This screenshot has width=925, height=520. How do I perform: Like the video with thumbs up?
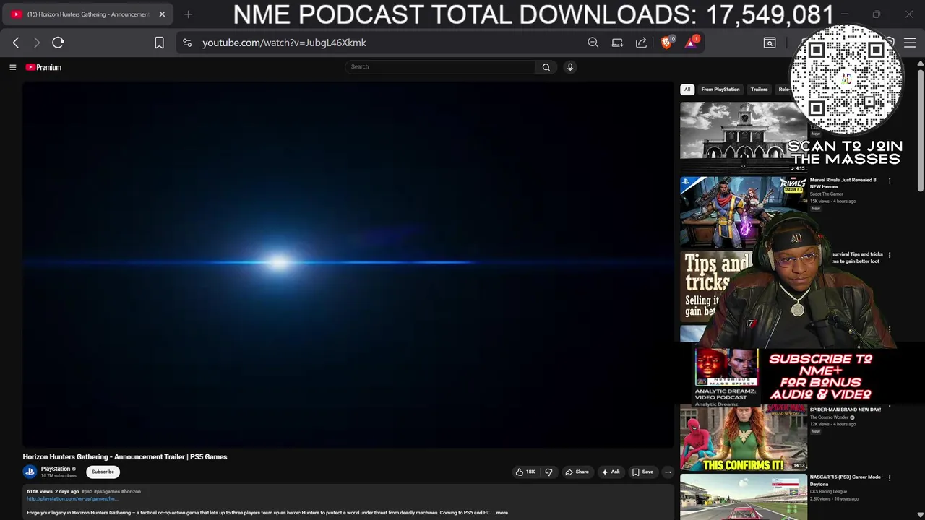(525, 472)
